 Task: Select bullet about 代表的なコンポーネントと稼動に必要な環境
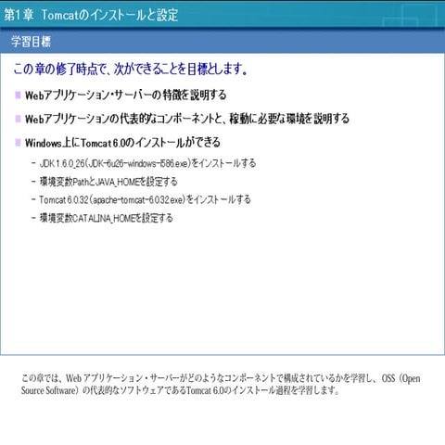[x=187, y=119]
